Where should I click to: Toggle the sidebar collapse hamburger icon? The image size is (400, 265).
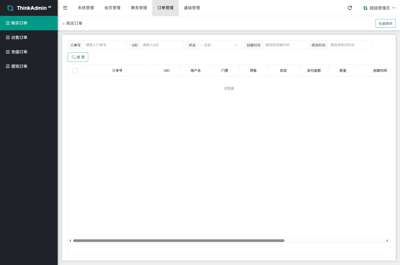click(65, 8)
